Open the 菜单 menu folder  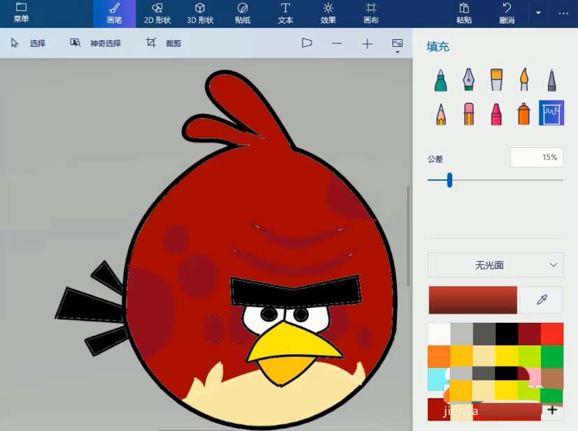pyautogui.click(x=21, y=13)
